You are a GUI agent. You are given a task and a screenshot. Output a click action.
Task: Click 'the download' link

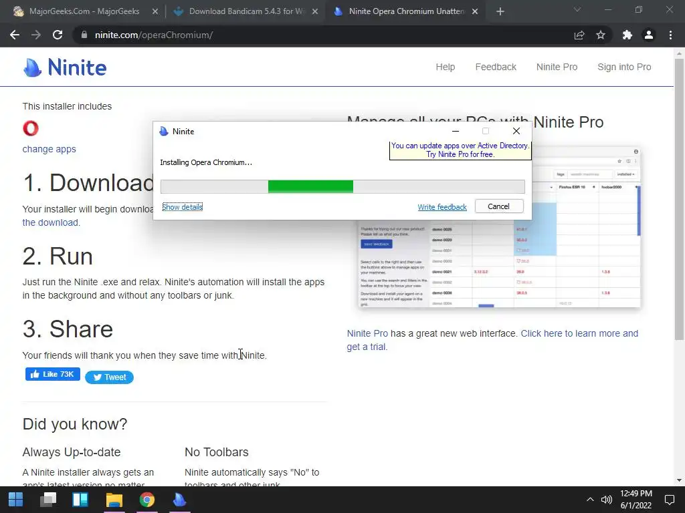click(50, 222)
